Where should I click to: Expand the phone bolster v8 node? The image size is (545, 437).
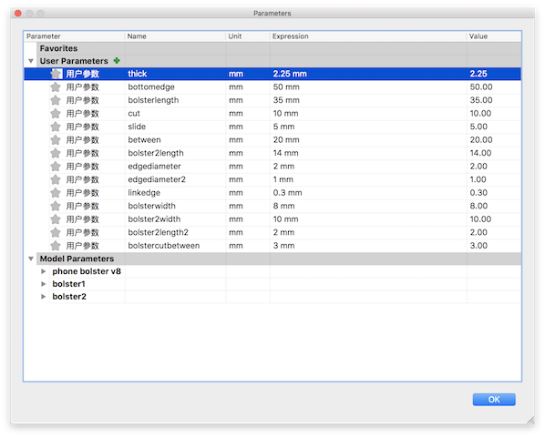tap(44, 271)
